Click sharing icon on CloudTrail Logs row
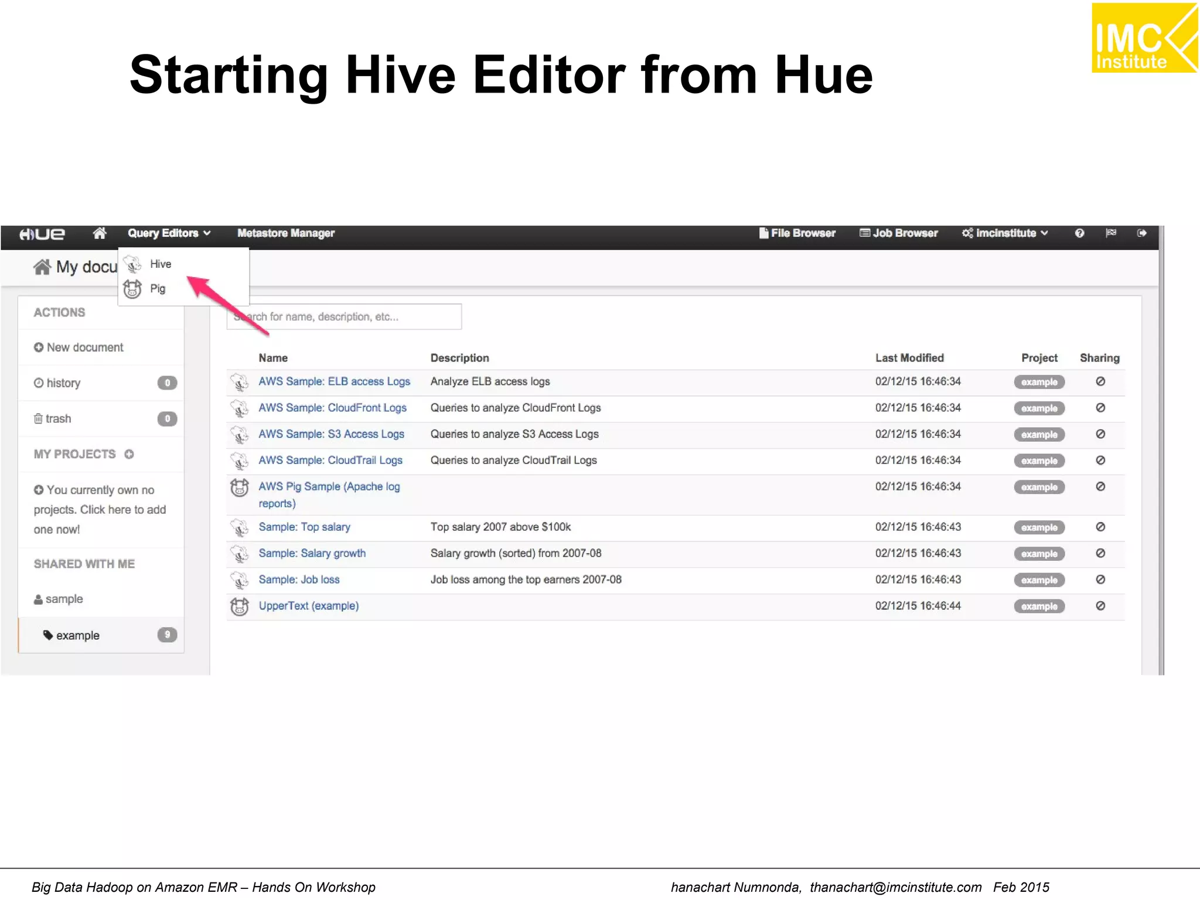Image resolution: width=1200 pixels, height=900 pixels. [x=1100, y=461]
